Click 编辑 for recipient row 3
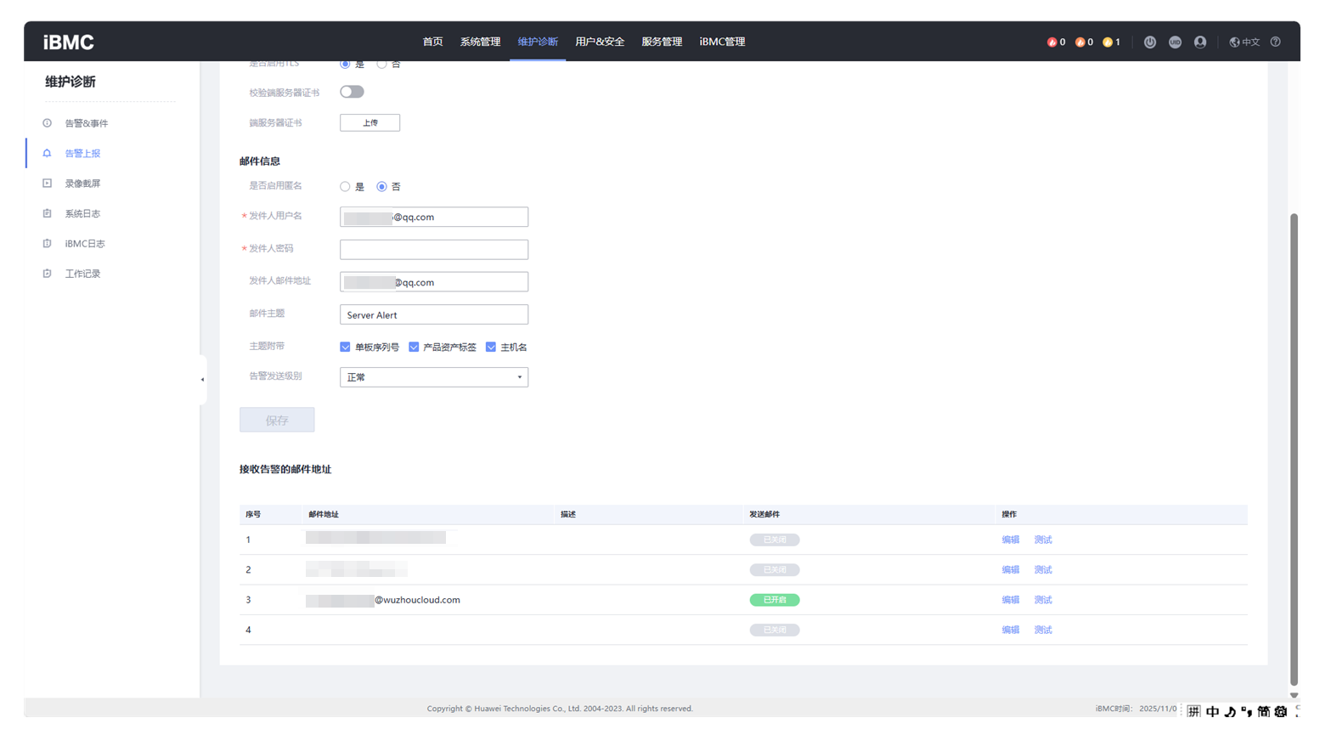Image resolution: width=1320 pixels, height=735 pixels. pos(1010,600)
